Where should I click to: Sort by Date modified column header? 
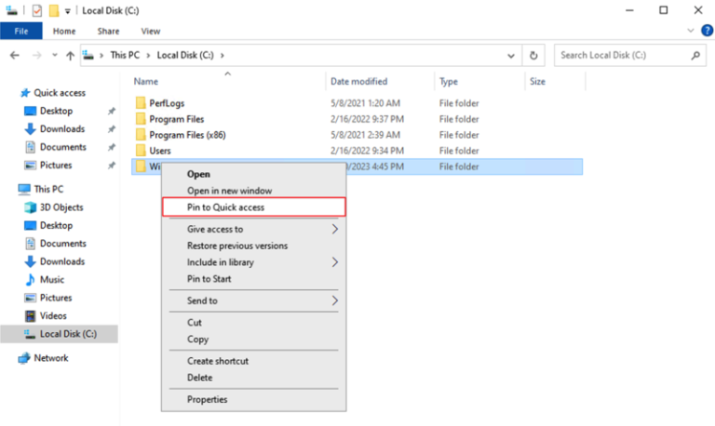pyautogui.click(x=357, y=82)
